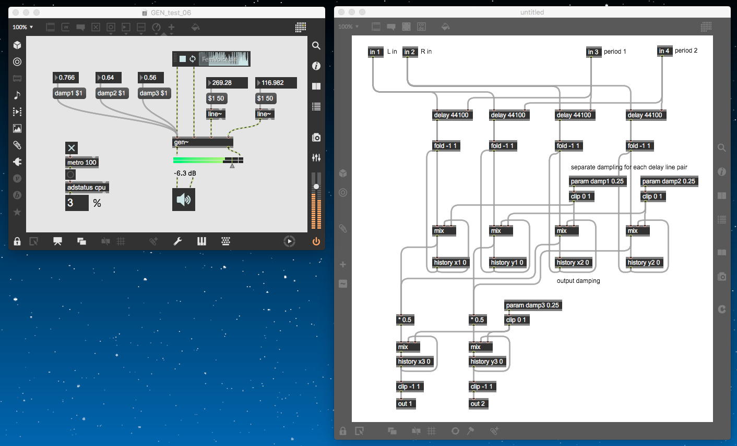Select the 0.766 number box

click(66, 78)
